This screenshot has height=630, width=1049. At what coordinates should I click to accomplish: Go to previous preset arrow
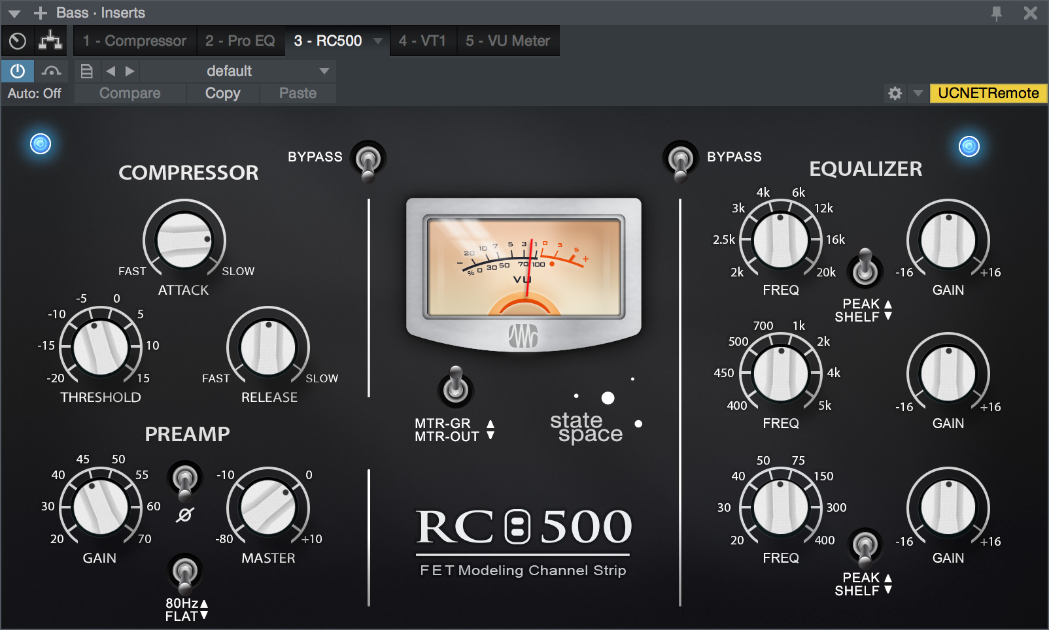pos(111,71)
